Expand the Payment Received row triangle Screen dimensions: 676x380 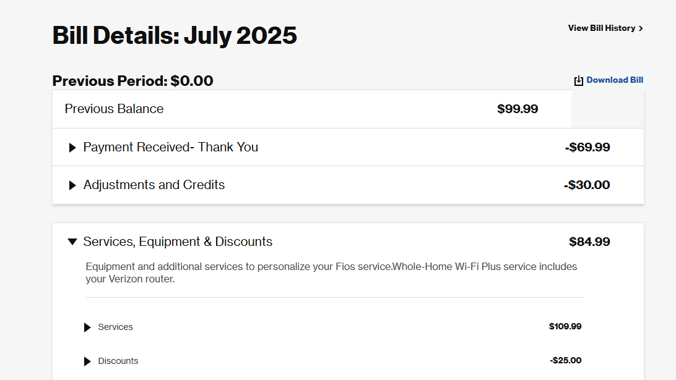(x=72, y=148)
